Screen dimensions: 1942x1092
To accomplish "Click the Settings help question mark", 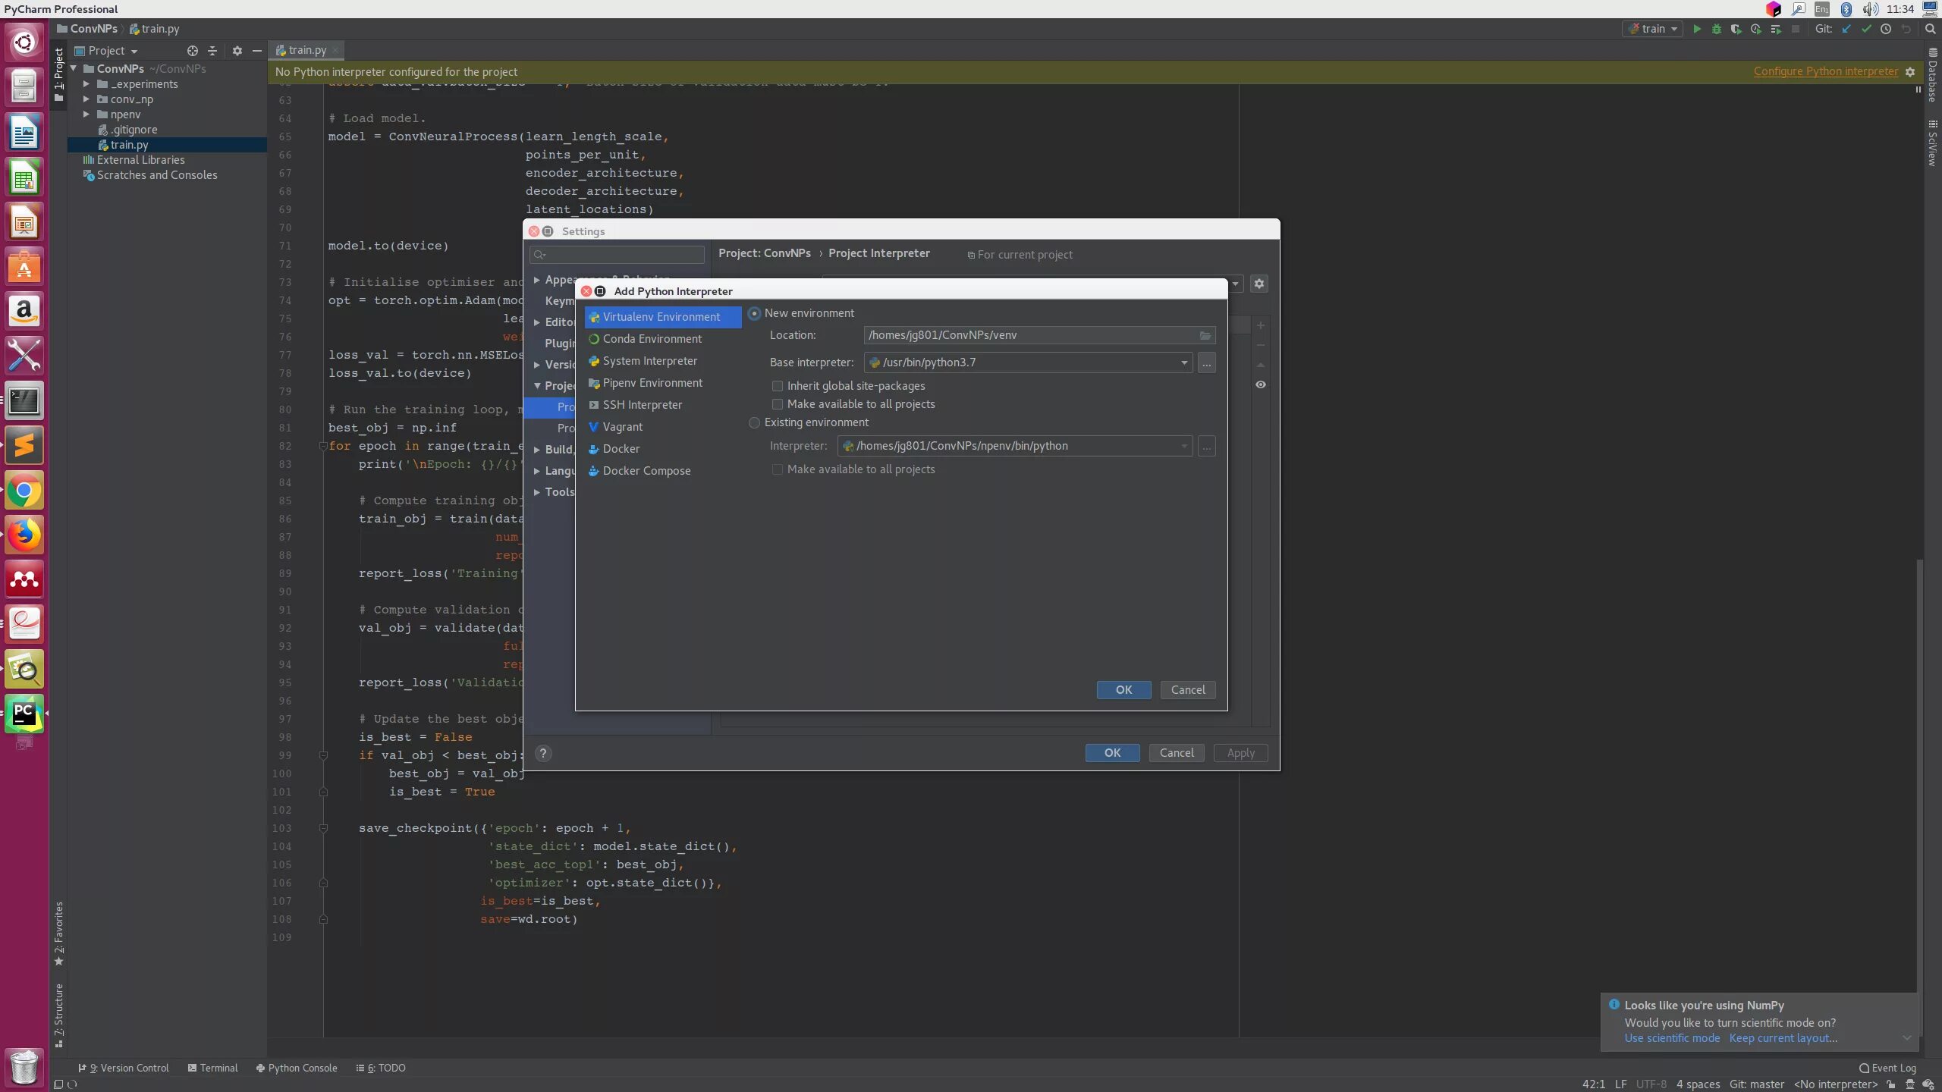I will (543, 753).
